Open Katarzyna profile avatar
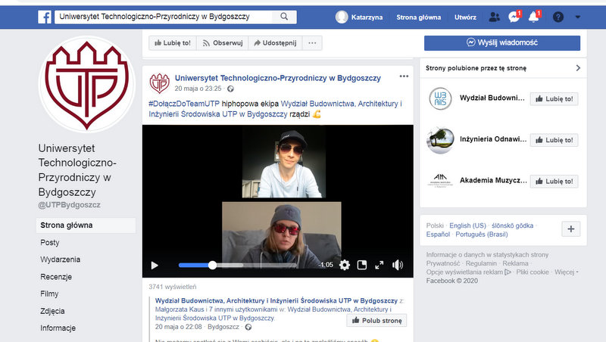This screenshot has height=342, width=606. [x=342, y=17]
